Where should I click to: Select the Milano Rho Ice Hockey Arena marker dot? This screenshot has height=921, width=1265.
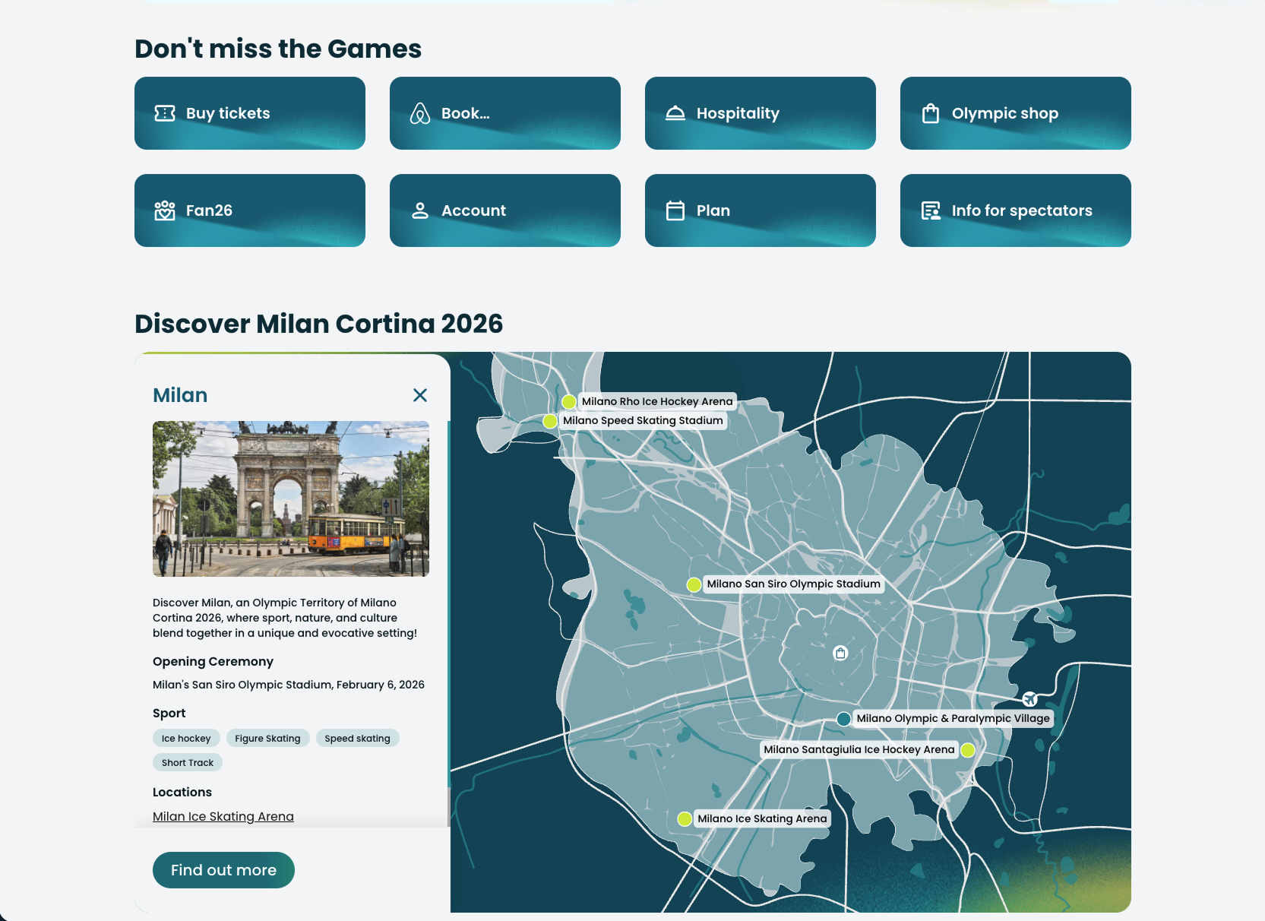568,402
